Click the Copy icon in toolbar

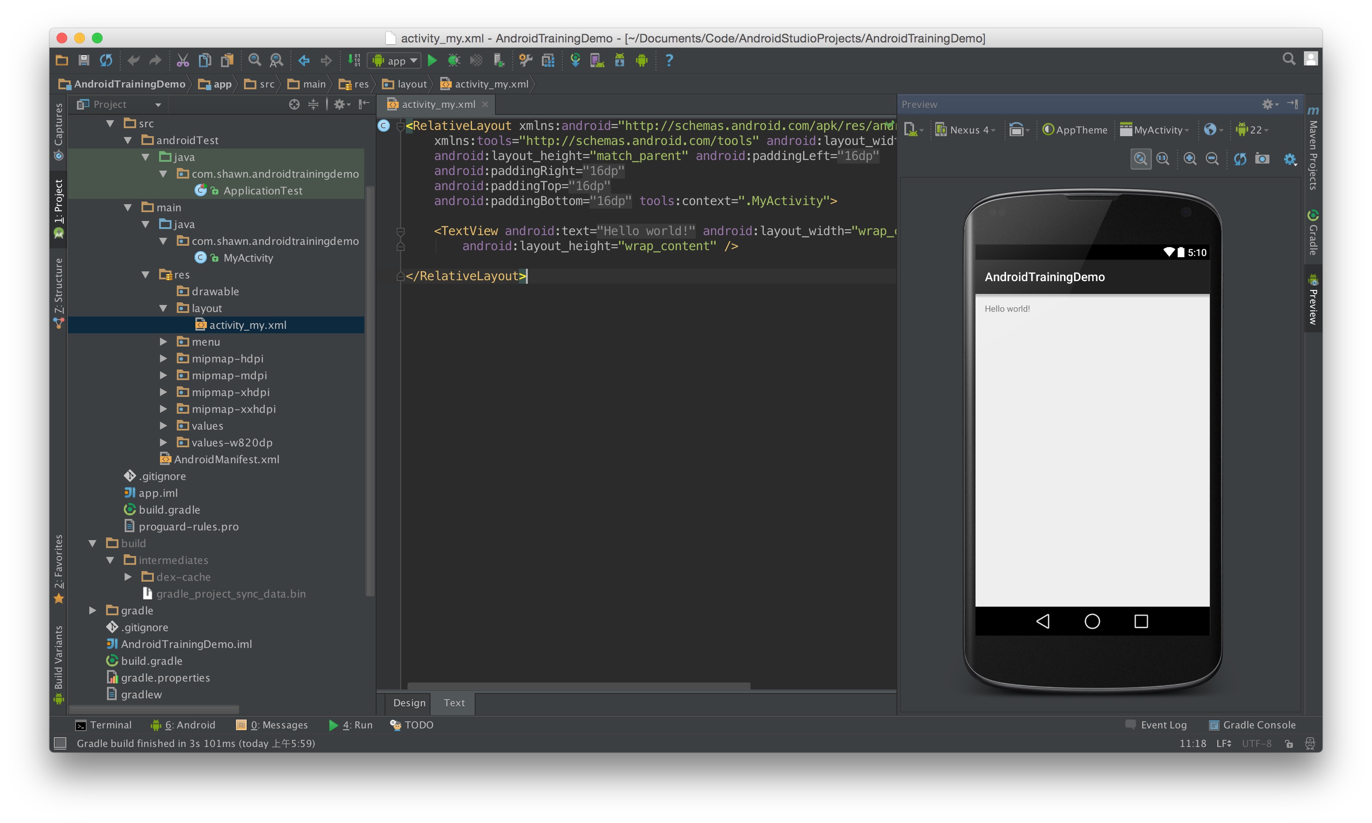coord(205,61)
